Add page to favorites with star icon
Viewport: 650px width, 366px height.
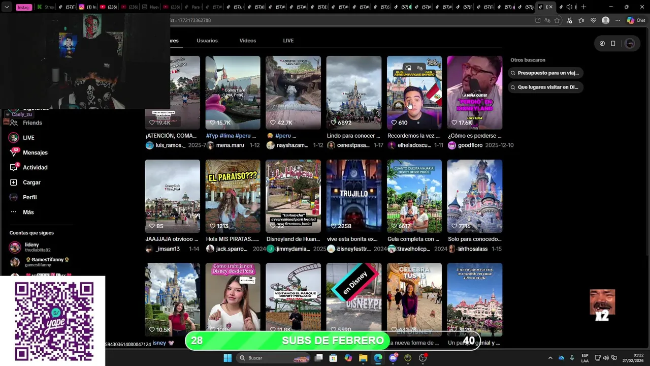(557, 20)
